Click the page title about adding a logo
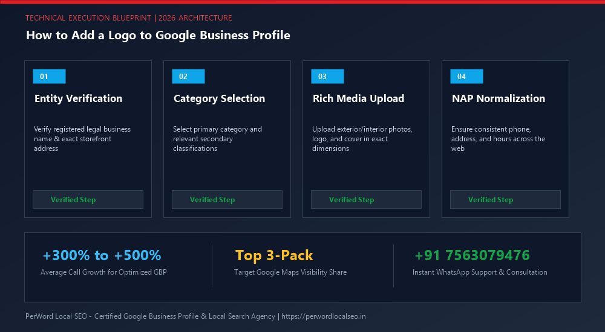This screenshot has height=332, width=605. [158, 35]
